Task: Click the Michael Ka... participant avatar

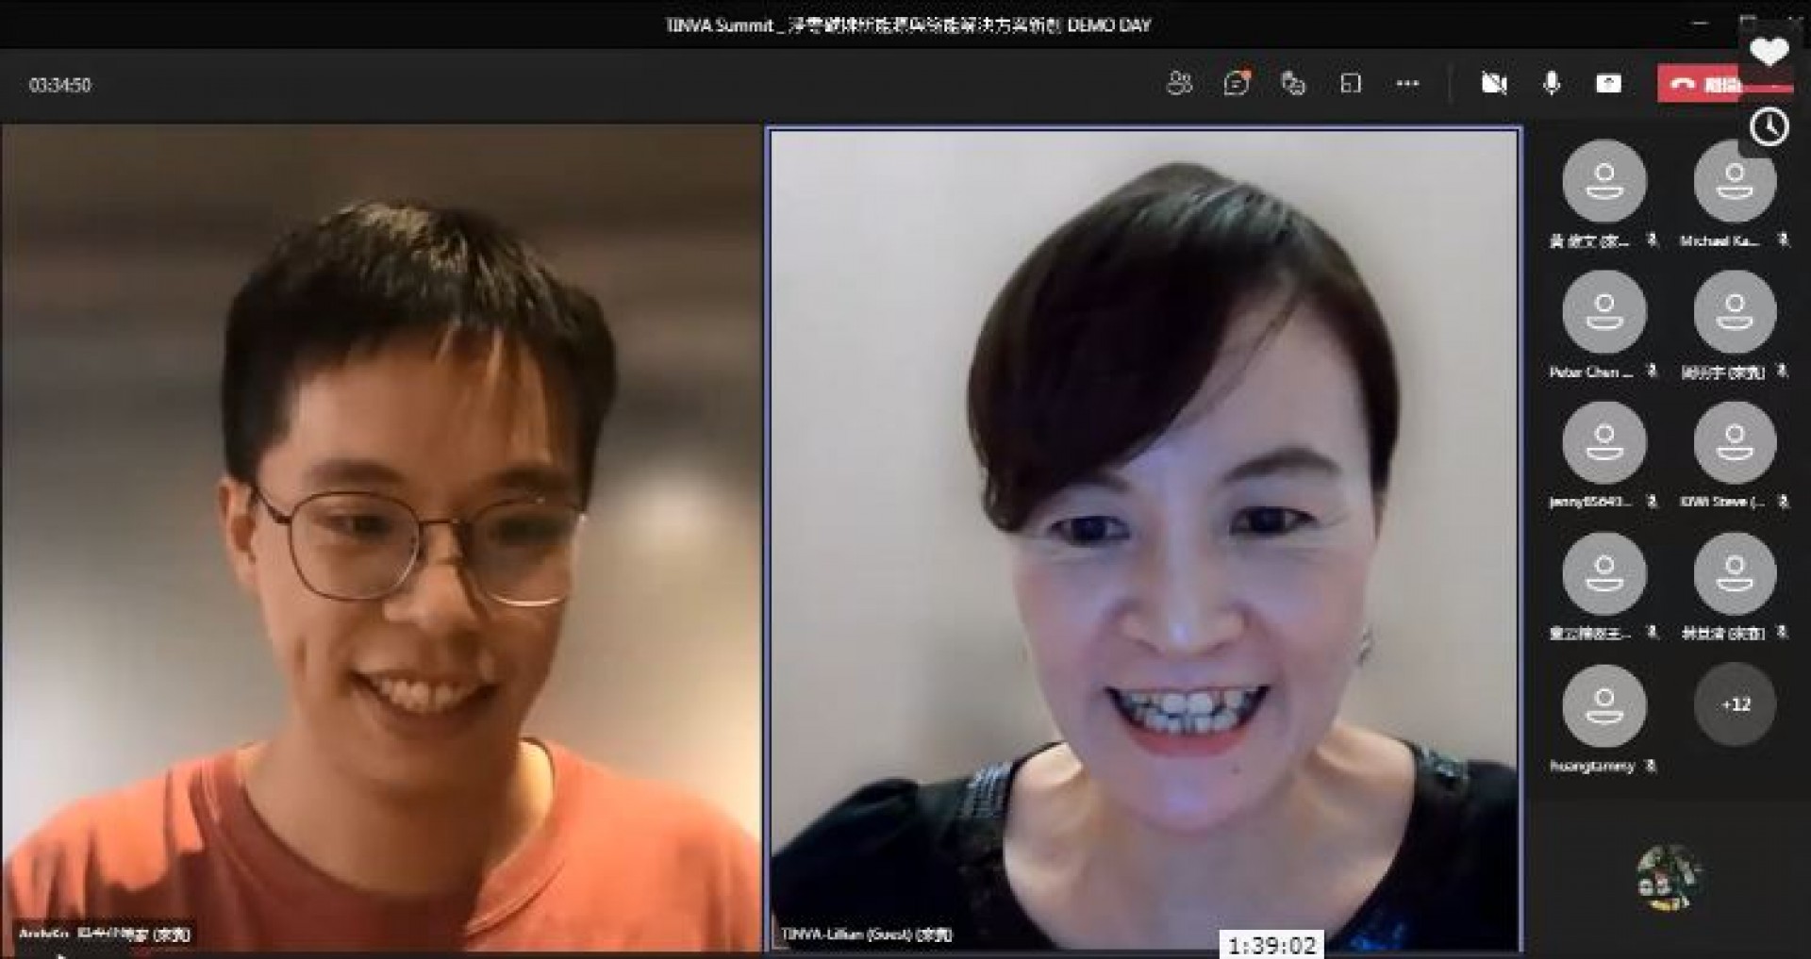Action: pyautogui.click(x=1735, y=181)
